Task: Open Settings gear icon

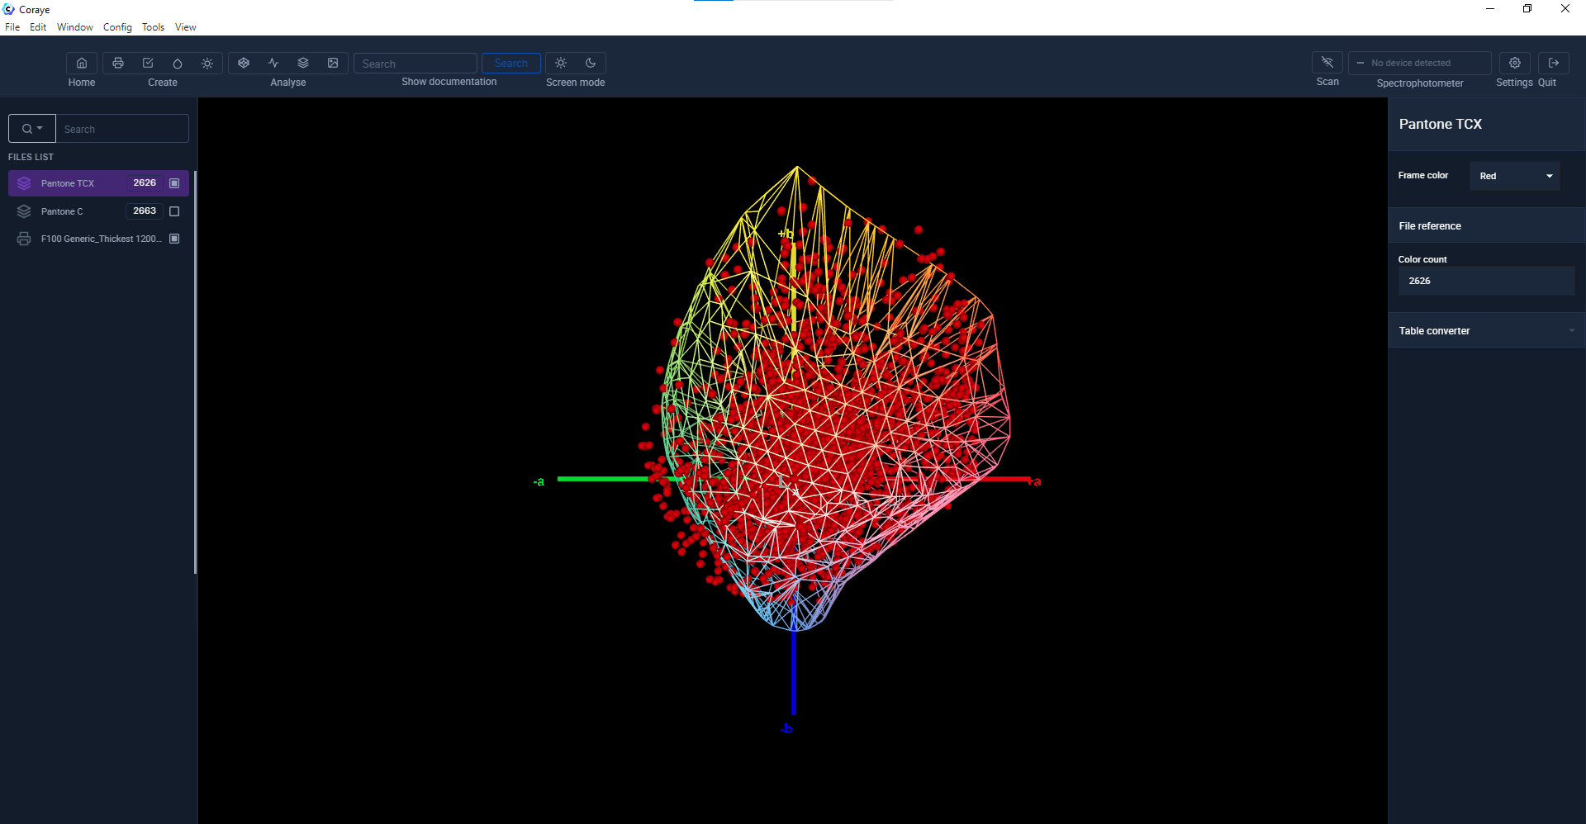Action: (x=1515, y=63)
